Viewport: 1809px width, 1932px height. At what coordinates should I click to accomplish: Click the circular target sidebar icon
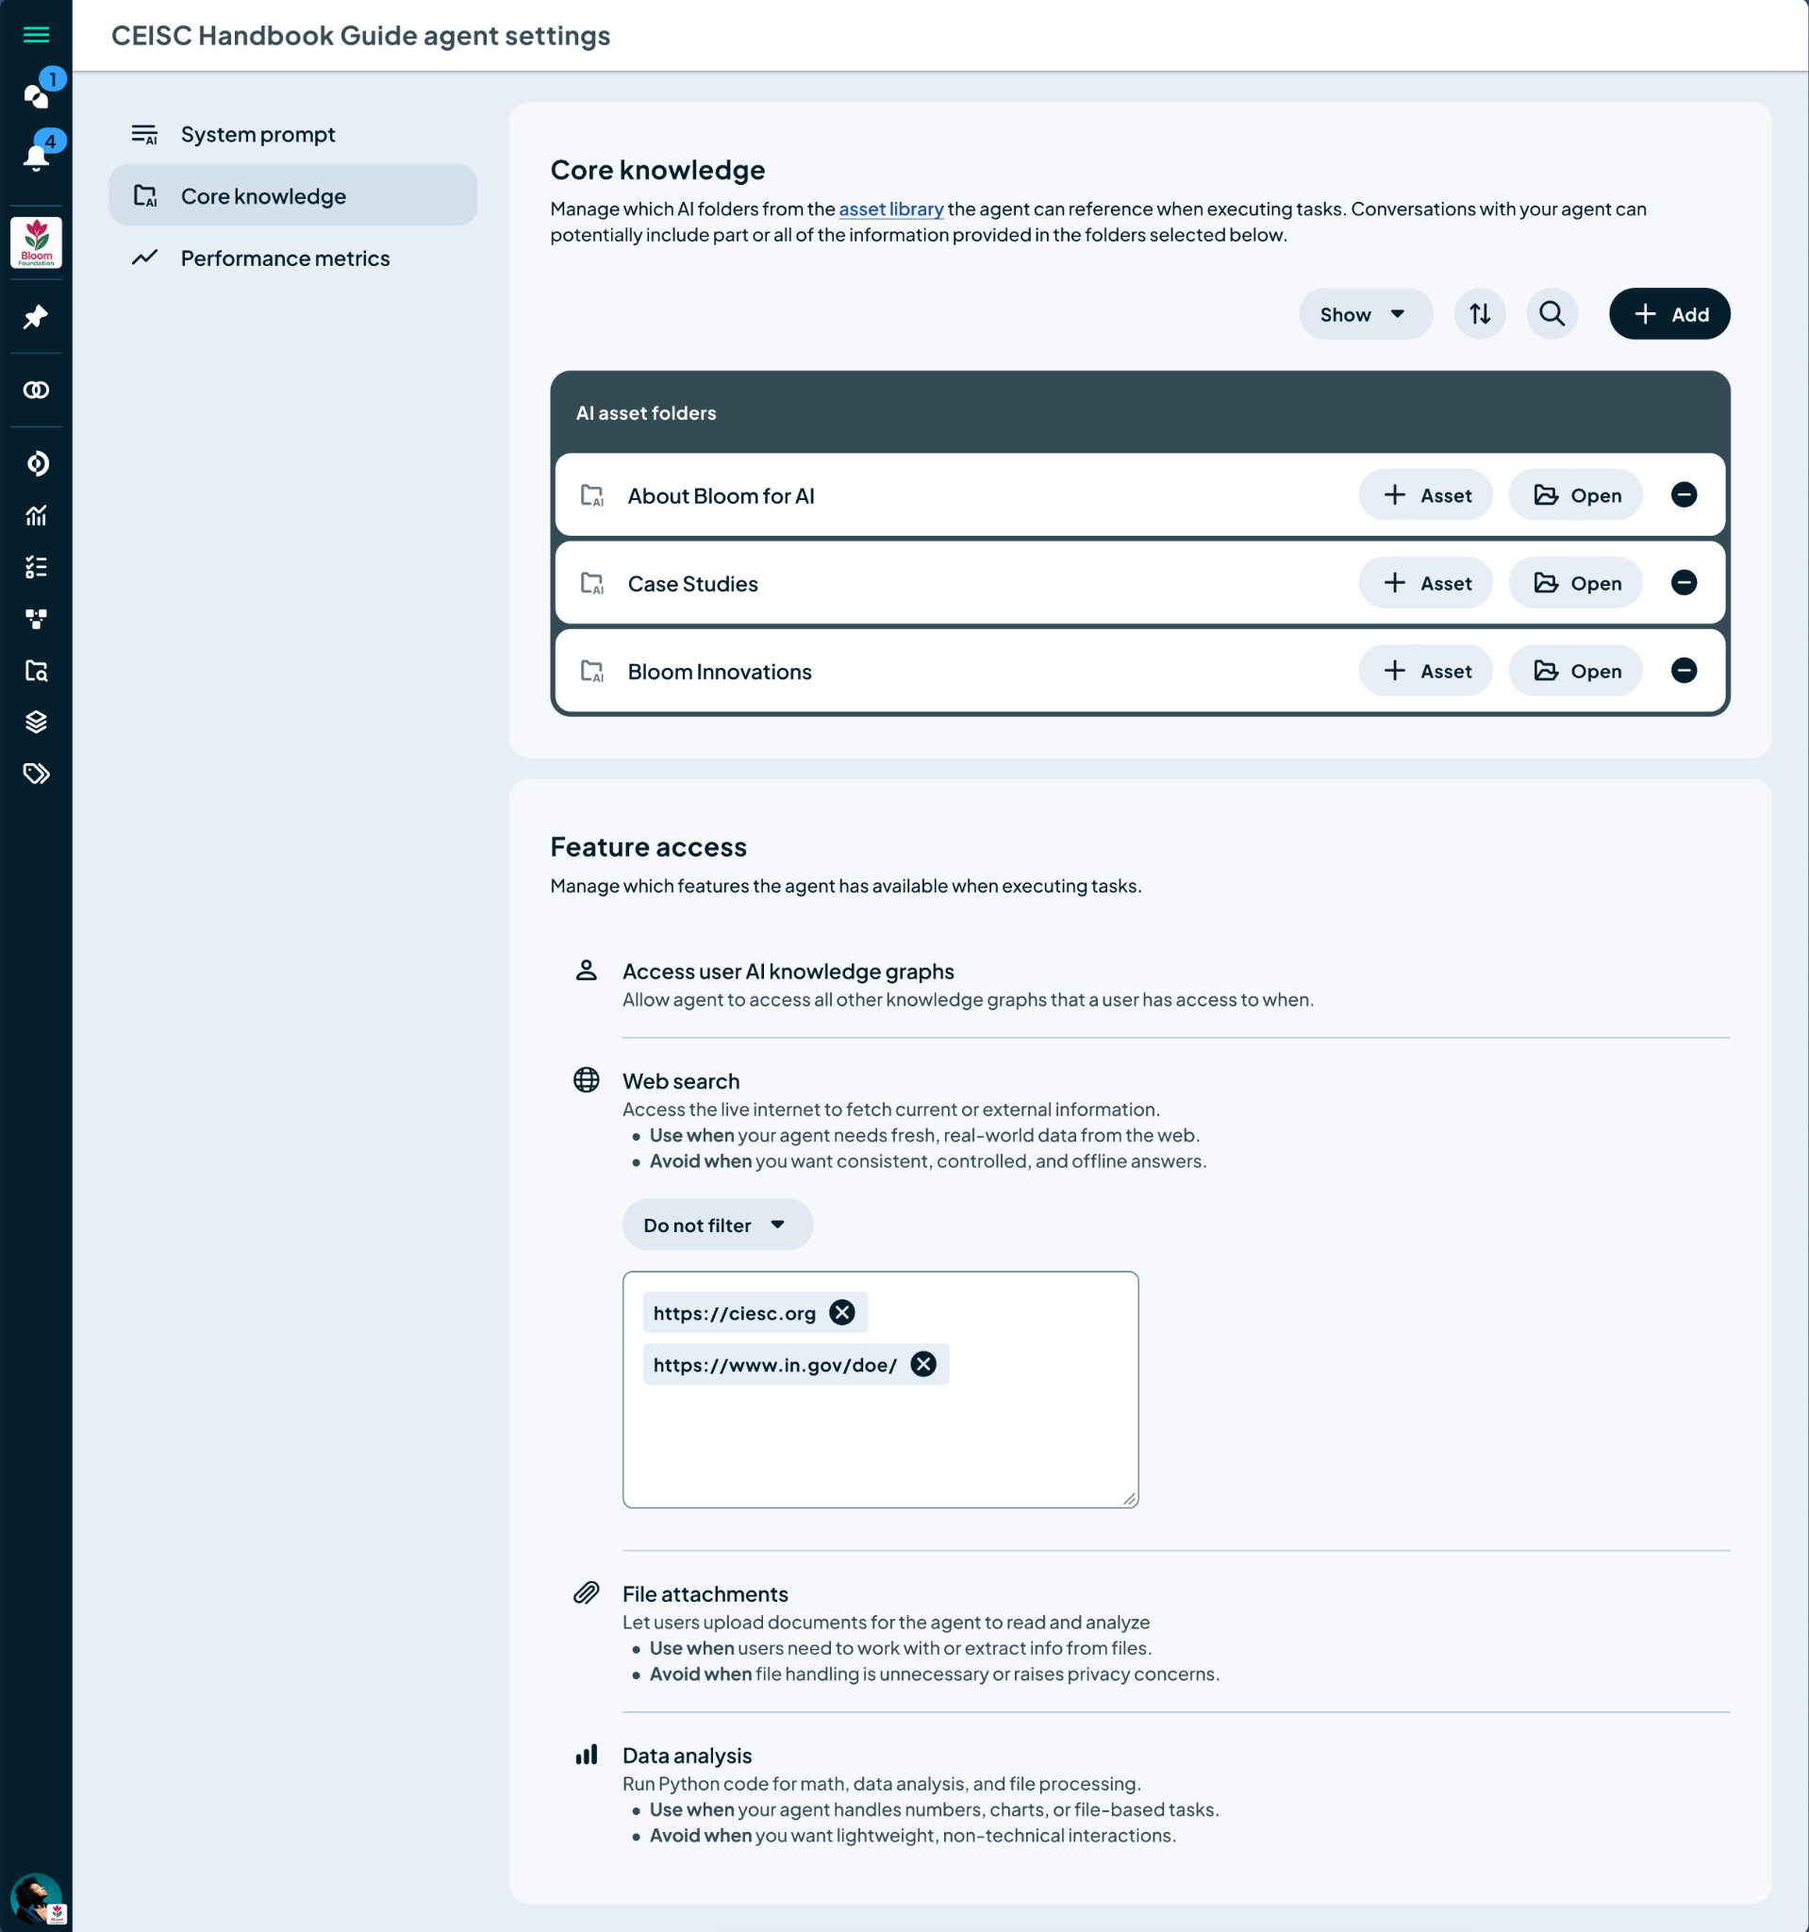coord(36,463)
